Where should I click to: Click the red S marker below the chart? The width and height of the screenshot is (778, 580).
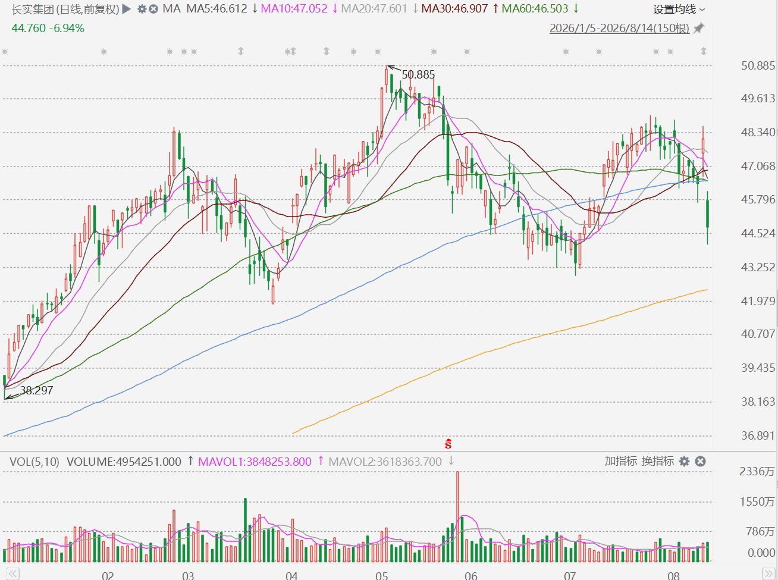(448, 444)
